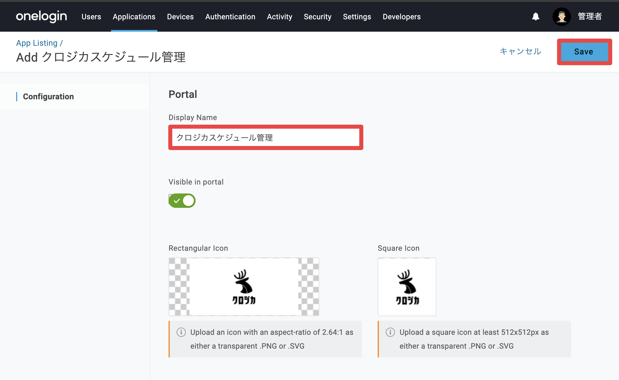Upload a new Square Icon image
Image resolution: width=619 pixels, height=380 pixels.
(x=407, y=287)
